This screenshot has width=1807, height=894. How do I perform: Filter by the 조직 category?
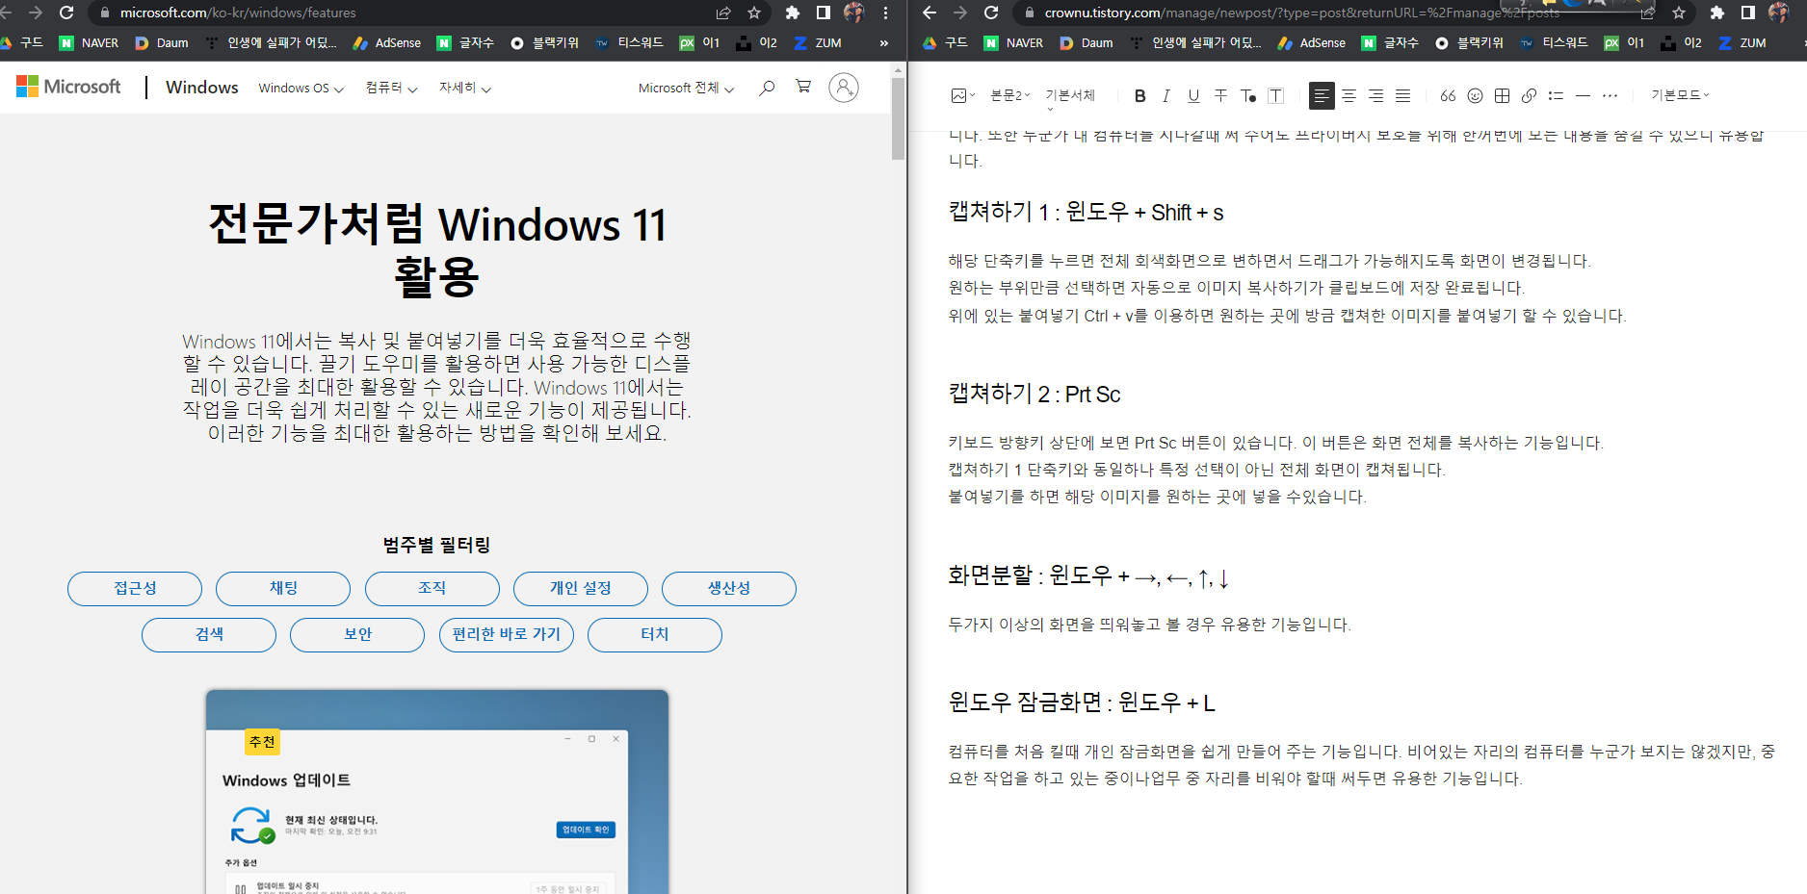tap(432, 589)
